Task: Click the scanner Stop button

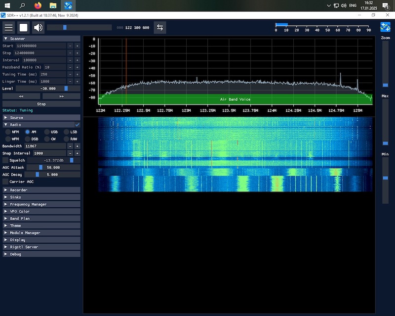Action: tap(41, 104)
